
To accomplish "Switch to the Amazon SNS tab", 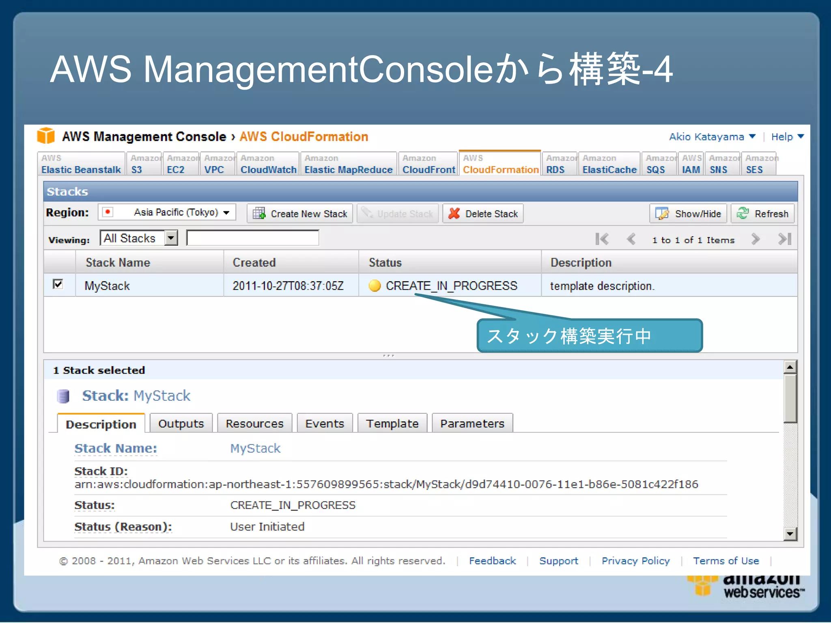I will (x=723, y=164).
